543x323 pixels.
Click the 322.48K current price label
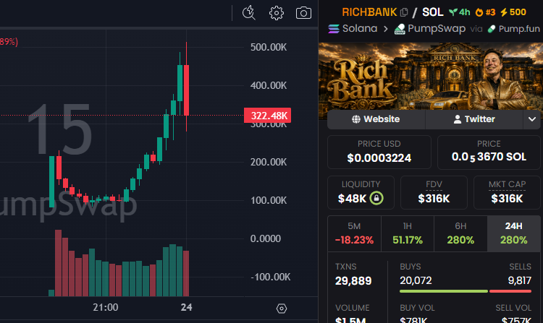pyautogui.click(x=267, y=116)
